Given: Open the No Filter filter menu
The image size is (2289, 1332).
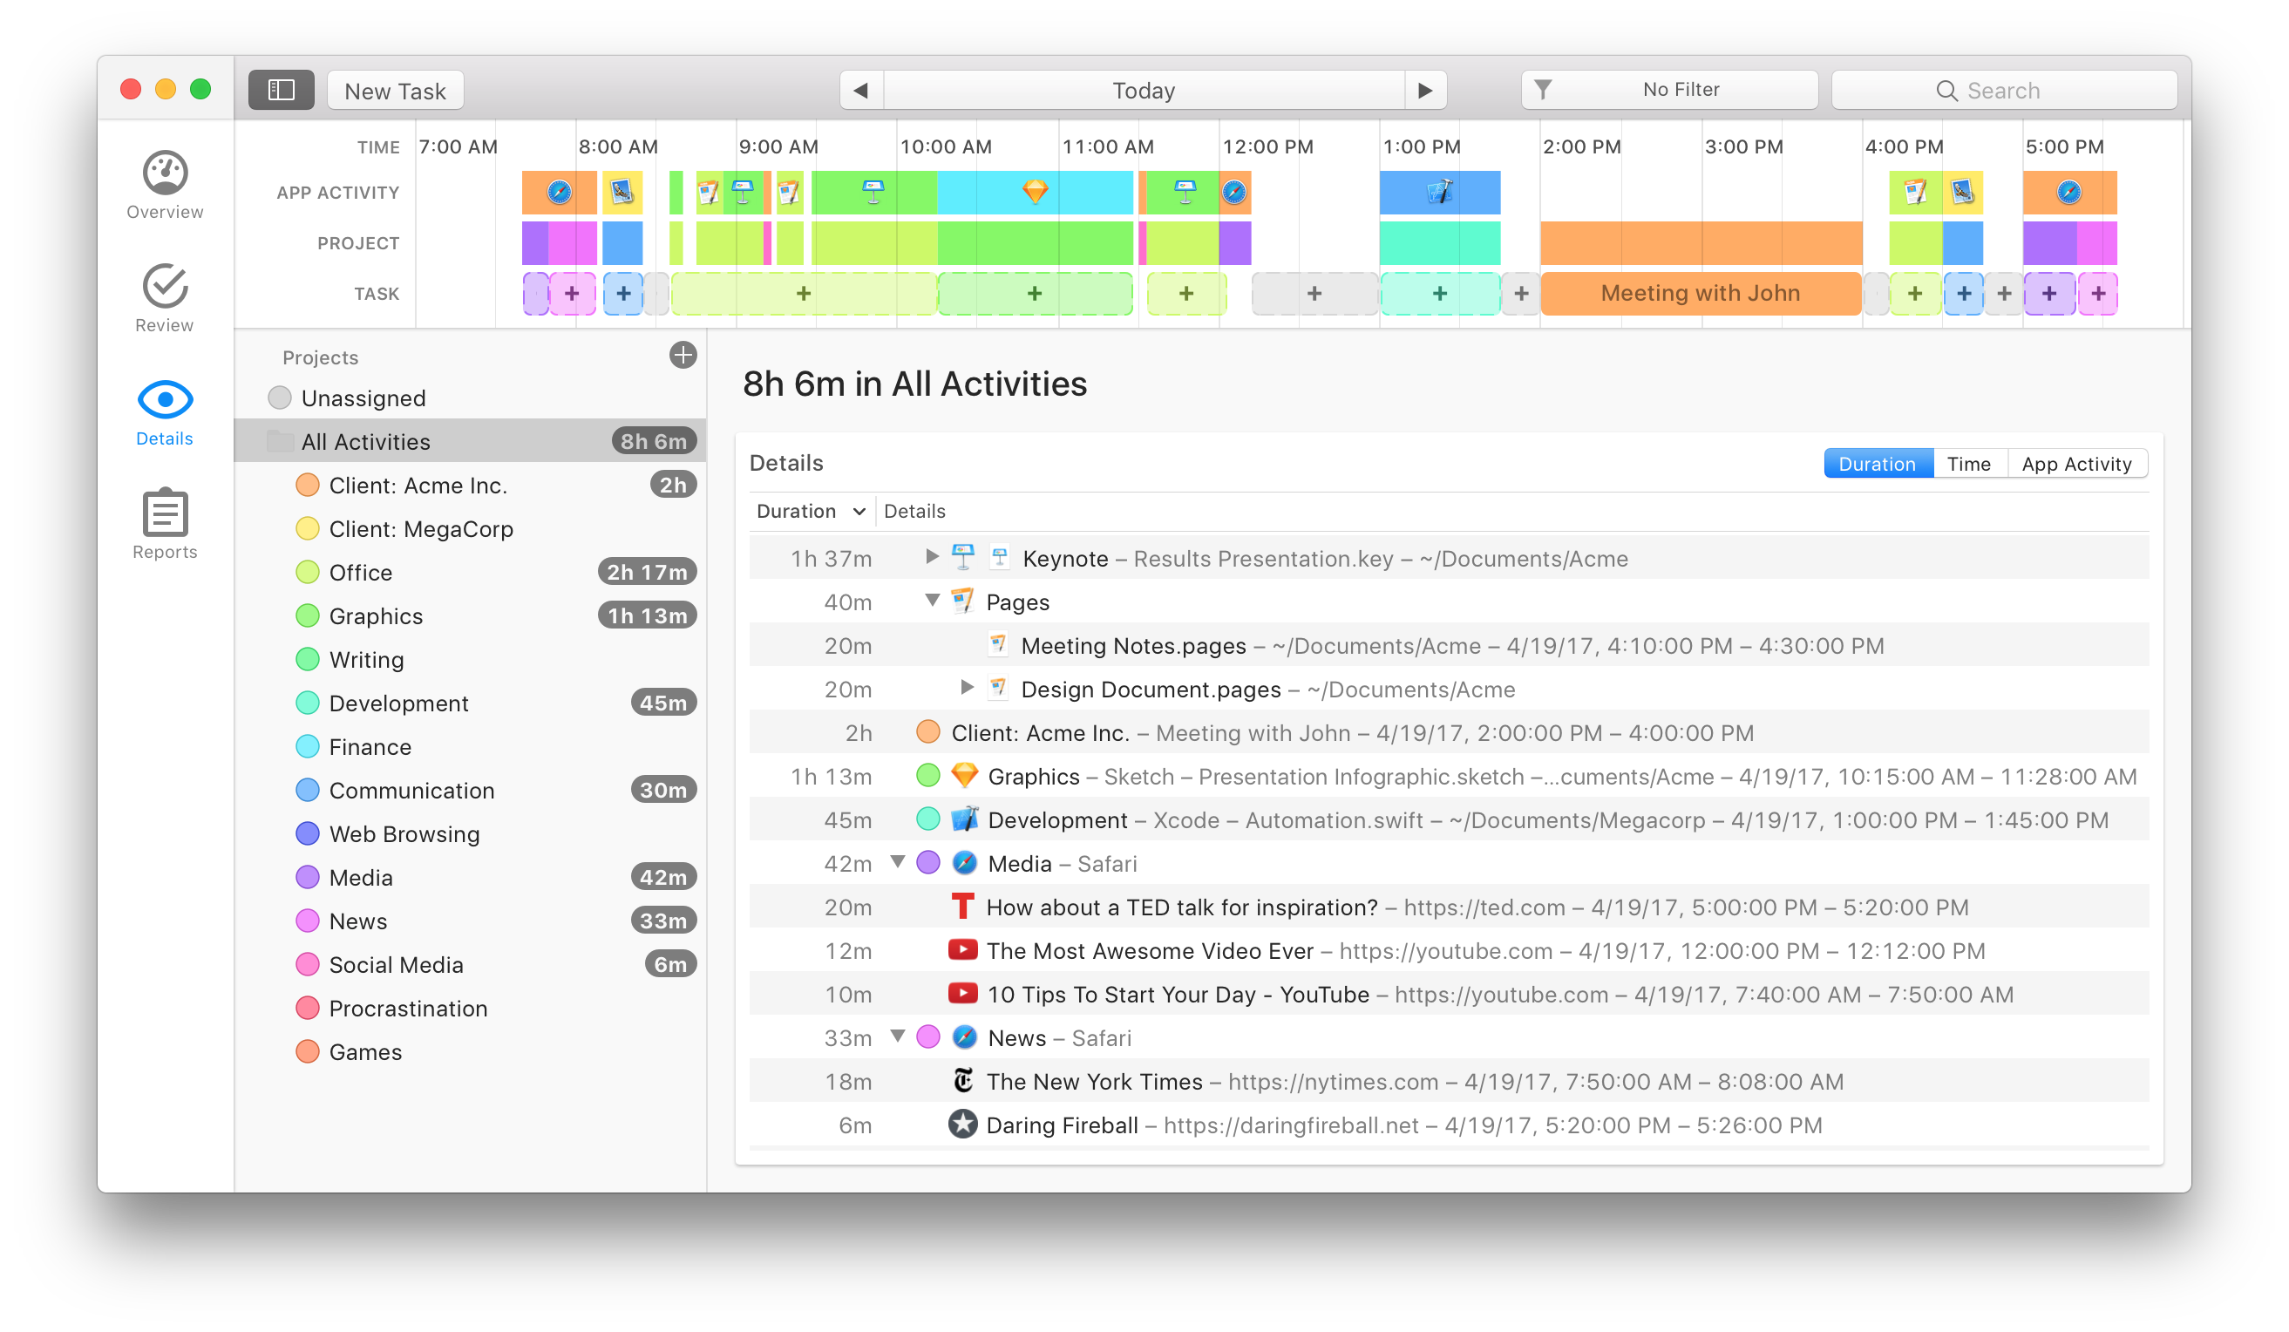Looking at the screenshot, I should click(x=1669, y=90).
